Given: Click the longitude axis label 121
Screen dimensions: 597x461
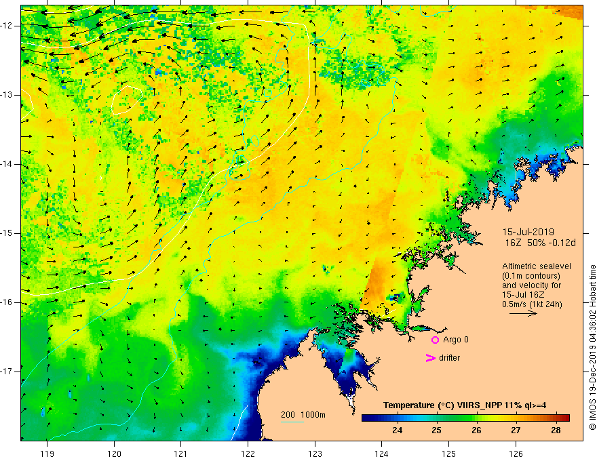Looking at the screenshot, I should [x=180, y=454].
